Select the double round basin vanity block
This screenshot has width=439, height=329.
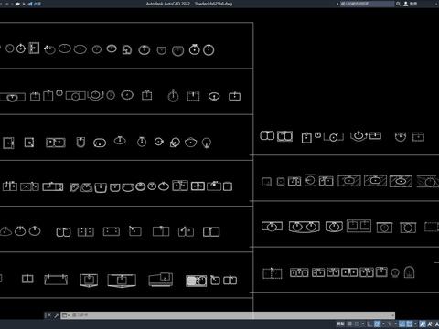(305, 227)
